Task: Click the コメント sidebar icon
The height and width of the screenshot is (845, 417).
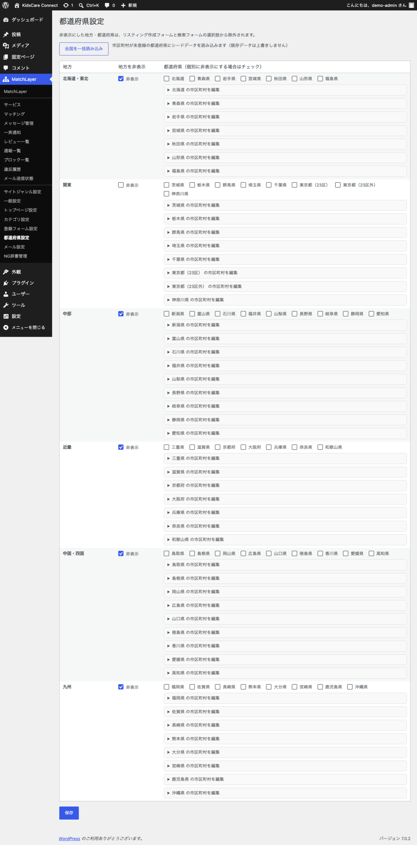Action: pyautogui.click(x=6, y=68)
